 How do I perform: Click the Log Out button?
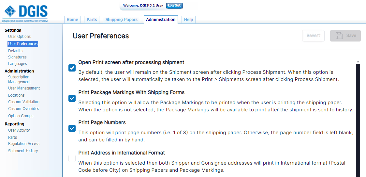pyautogui.click(x=174, y=6)
